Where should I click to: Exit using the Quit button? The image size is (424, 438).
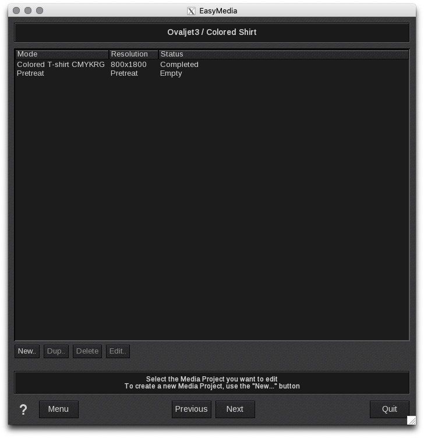click(389, 409)
